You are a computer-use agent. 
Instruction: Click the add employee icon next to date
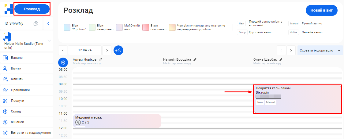click(118, 50)
